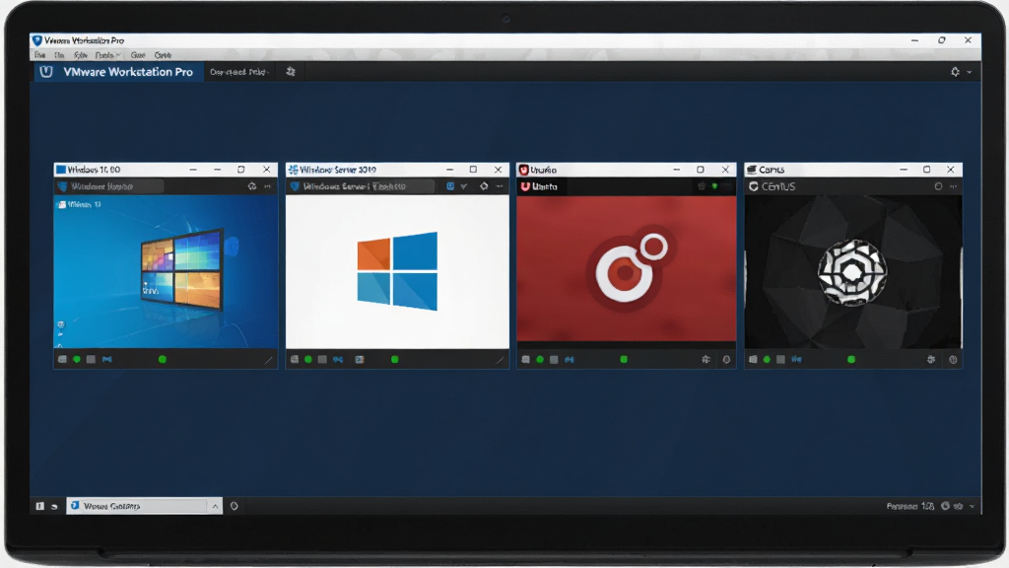Toggle the green dot beside the Windows Server disk icon
1009x568 pixels.
(x=308, y=359)
